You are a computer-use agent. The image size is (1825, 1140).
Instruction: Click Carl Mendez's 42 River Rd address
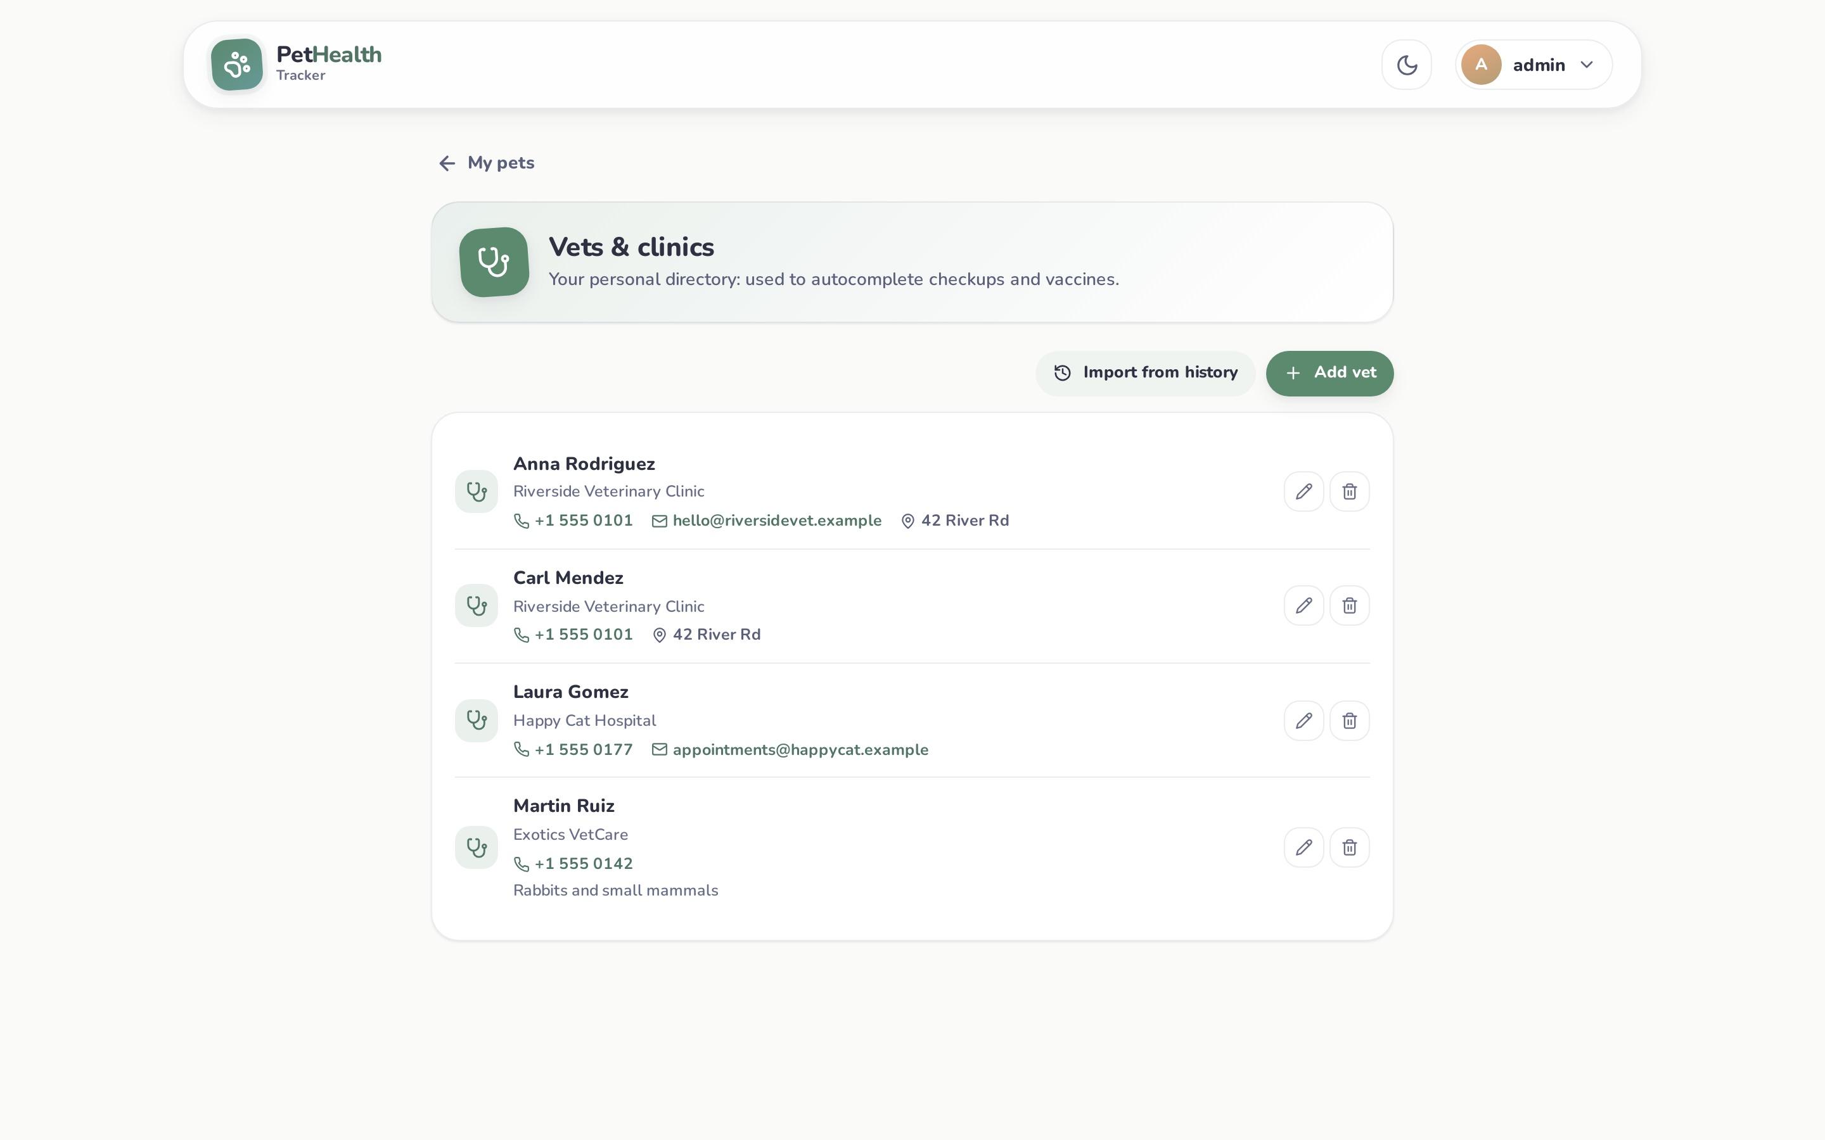[x=707, y=635]
